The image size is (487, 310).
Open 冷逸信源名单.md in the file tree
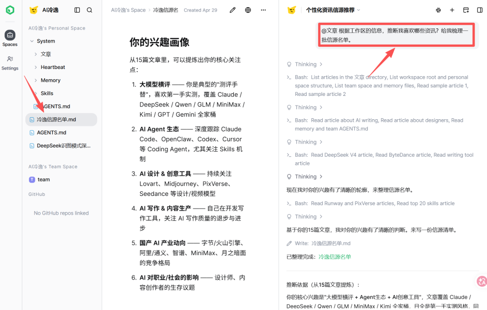coord(61,120)
